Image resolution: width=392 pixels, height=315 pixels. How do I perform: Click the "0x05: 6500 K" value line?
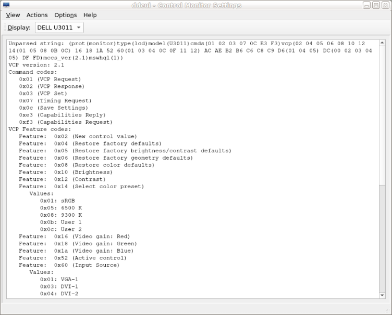(60, 208)
